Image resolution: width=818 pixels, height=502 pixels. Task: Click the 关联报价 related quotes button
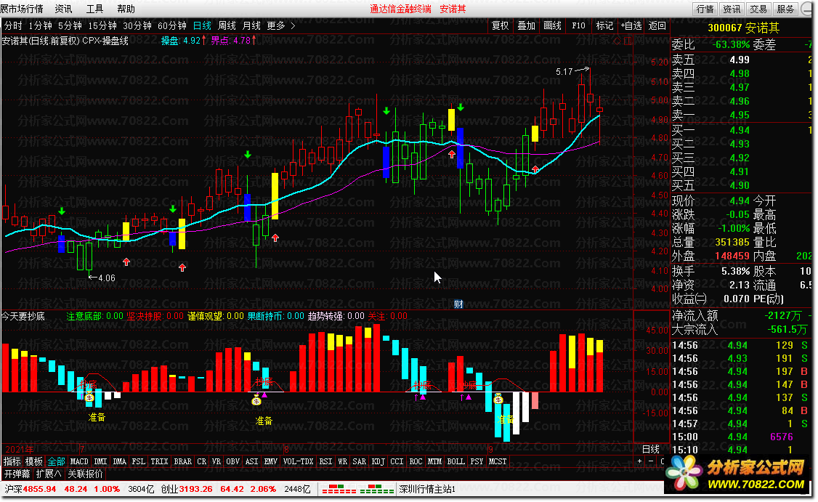pos(86,474)
